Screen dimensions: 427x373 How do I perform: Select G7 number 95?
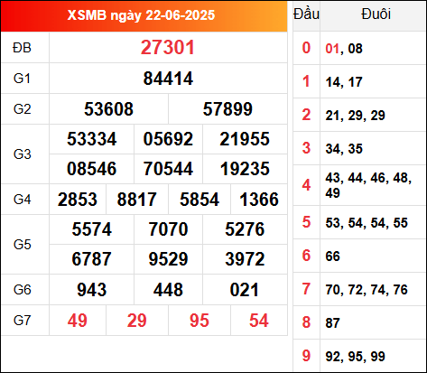pos(200,321)
